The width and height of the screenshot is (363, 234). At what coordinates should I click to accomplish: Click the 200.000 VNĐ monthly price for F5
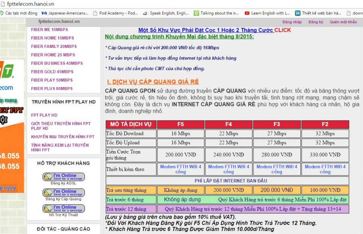click(x=181, y=155)
